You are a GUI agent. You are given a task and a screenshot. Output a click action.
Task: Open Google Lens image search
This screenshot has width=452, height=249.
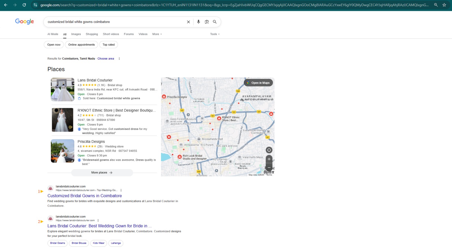coord(207,22)
